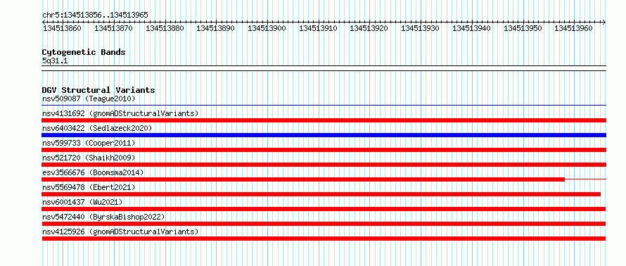Image resolution: width=626 pixels, height=266 pixels.
Task: Click ruler position 134513890
Action: [216, 28]
